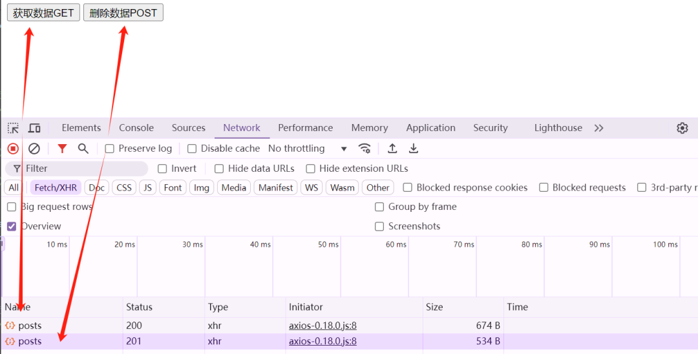Toggle the device toolbar icon
Image resolution: width=698 pixels, height=354 pixels.
(x=34, y=128)
